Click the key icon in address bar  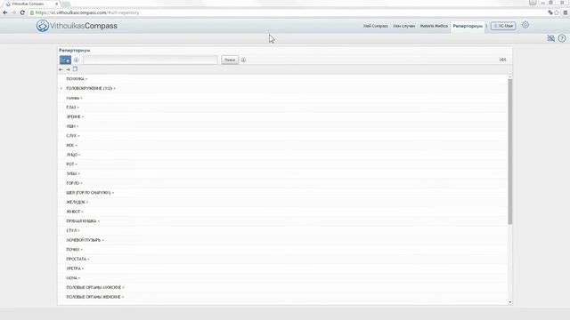[x=550, y=12]
